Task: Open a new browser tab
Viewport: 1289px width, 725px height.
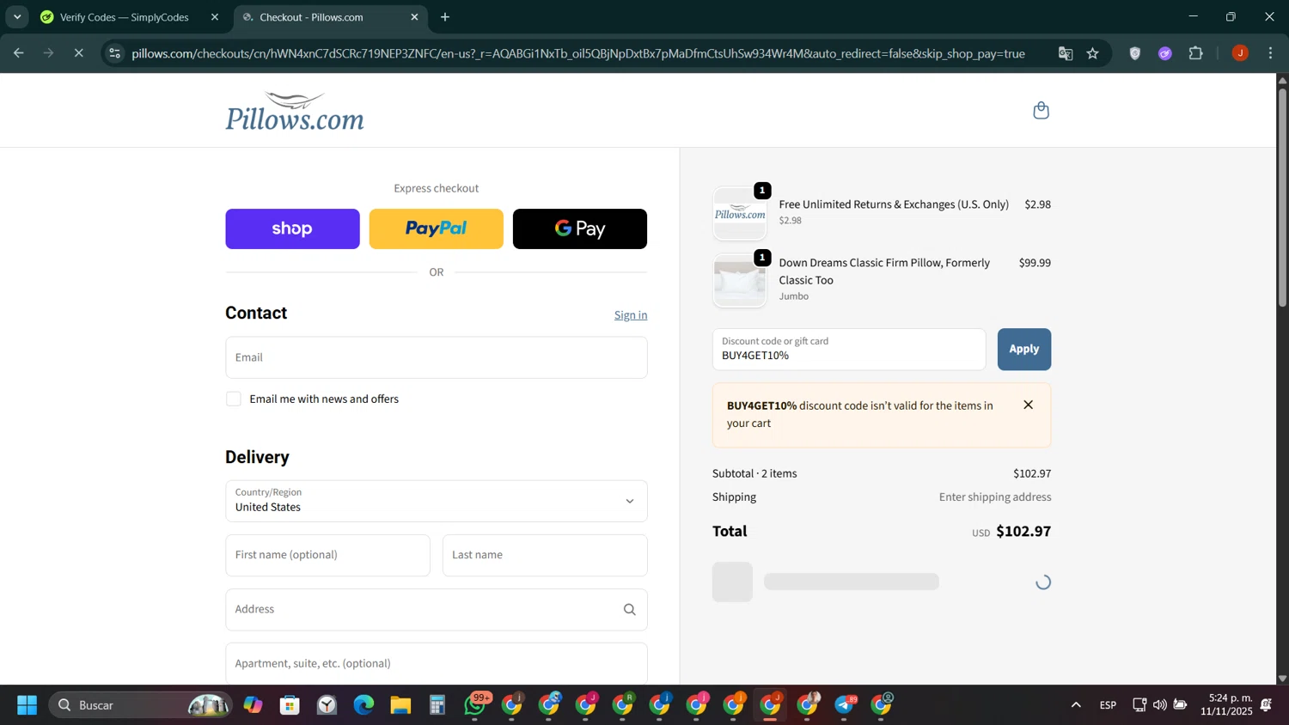Action: 445,17
